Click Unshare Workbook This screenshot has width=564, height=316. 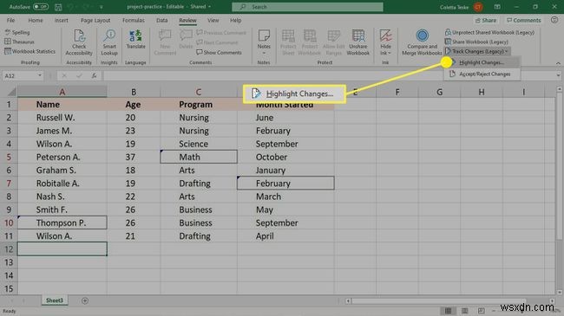(357, 42)
